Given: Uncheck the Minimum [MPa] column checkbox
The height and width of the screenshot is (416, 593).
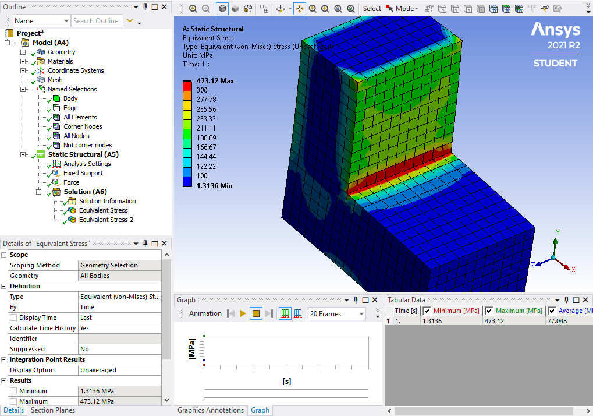Looking at the screenshot, I should click(427, 311).
